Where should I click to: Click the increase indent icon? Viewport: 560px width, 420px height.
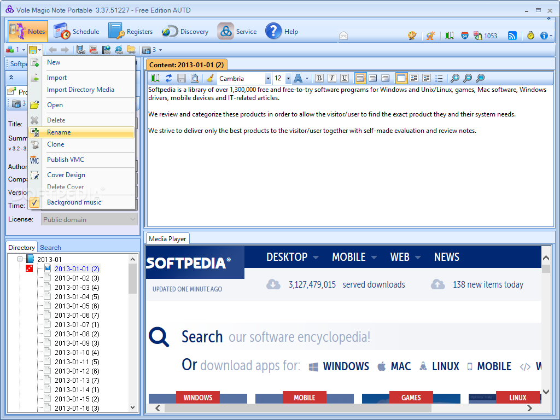[414, 78]
